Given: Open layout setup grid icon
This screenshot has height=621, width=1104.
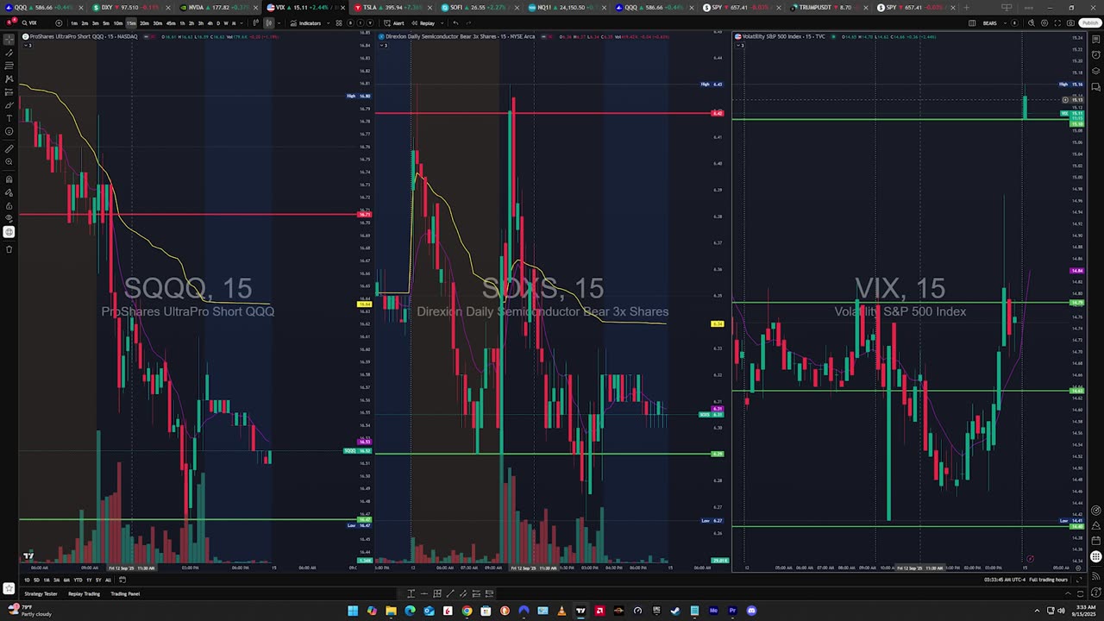Looking at the screenshot, I should 972,23.
